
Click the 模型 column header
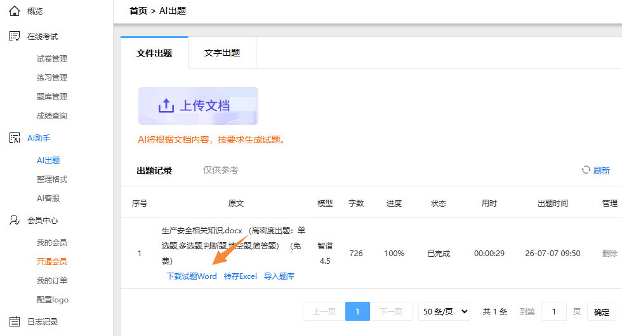(325, 204)
